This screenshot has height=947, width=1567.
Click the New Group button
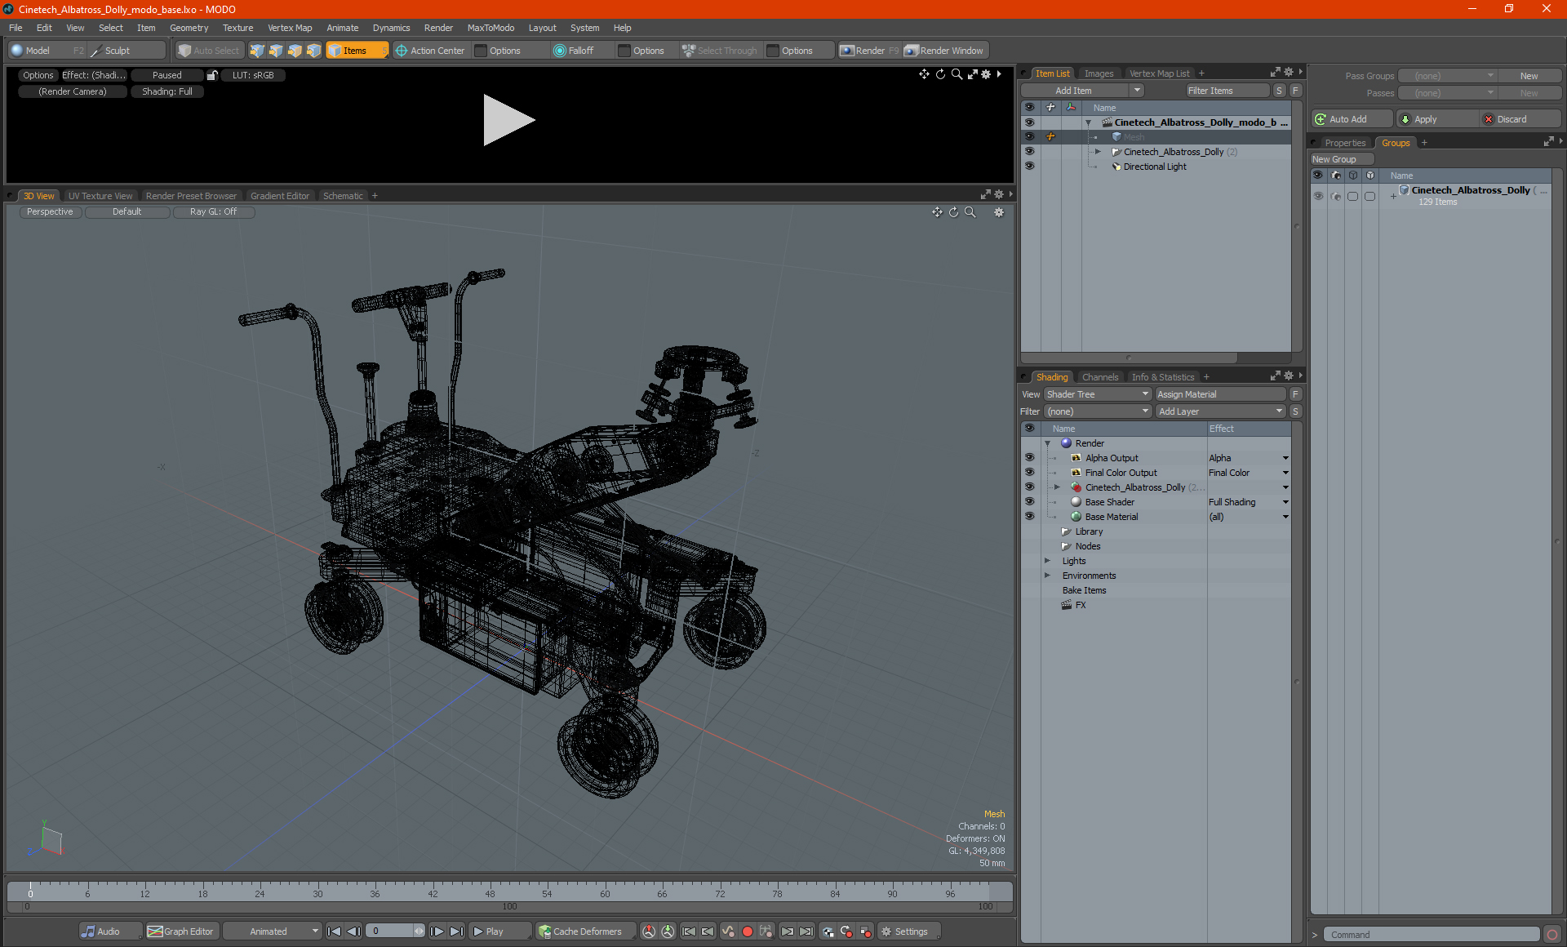pos(1341,159)
